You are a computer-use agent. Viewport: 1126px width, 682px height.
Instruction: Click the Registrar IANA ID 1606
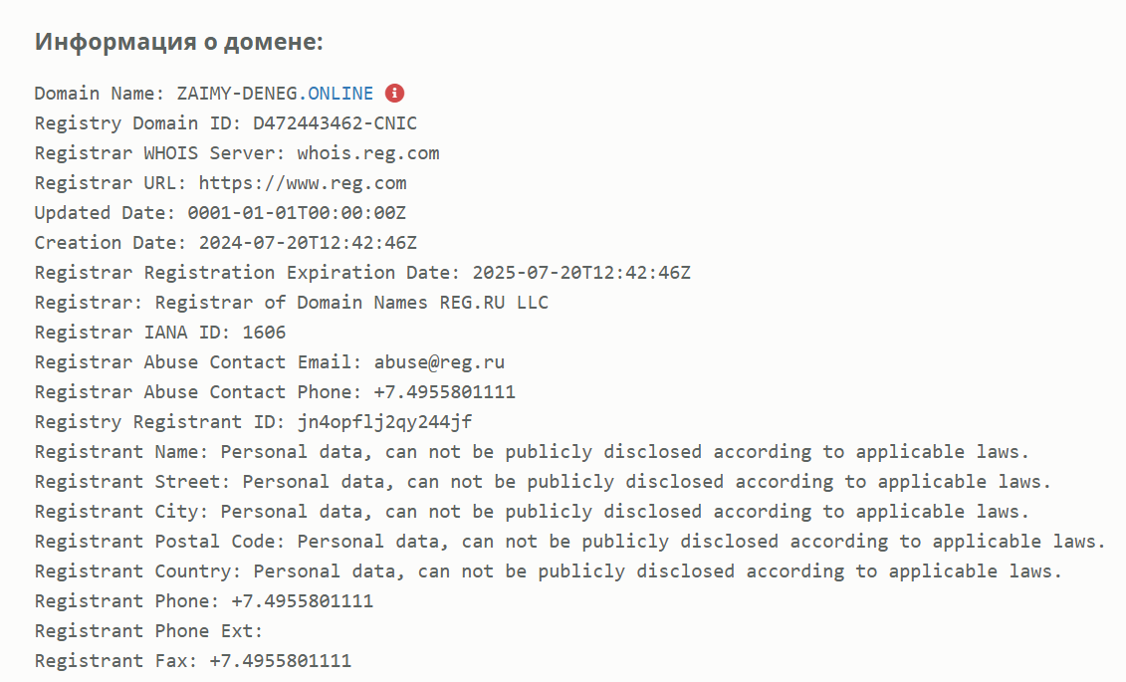click(264, 333)
